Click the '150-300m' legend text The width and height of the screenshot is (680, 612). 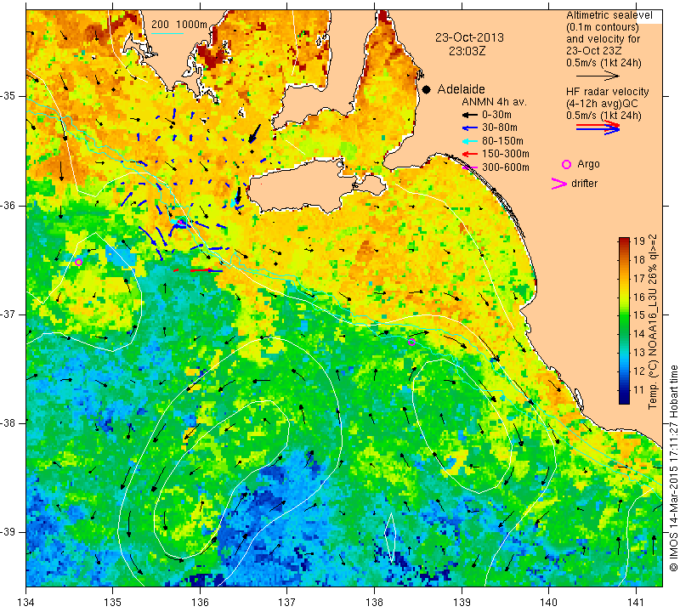pos(505,154)
